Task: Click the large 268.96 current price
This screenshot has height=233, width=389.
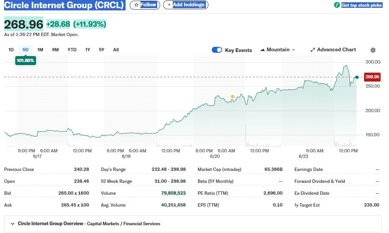Action: 23,24
